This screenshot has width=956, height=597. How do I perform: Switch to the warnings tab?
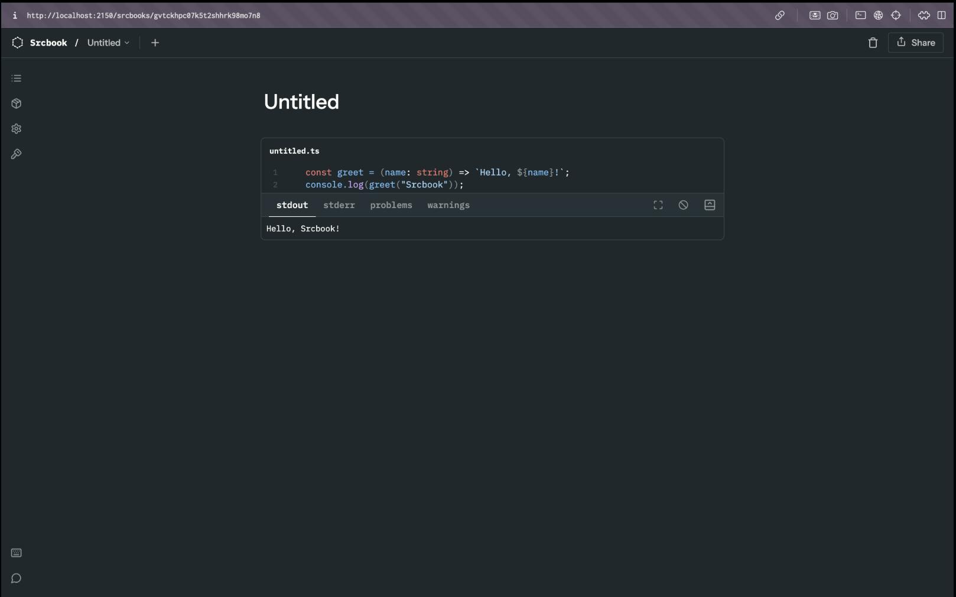coord(448,205)
